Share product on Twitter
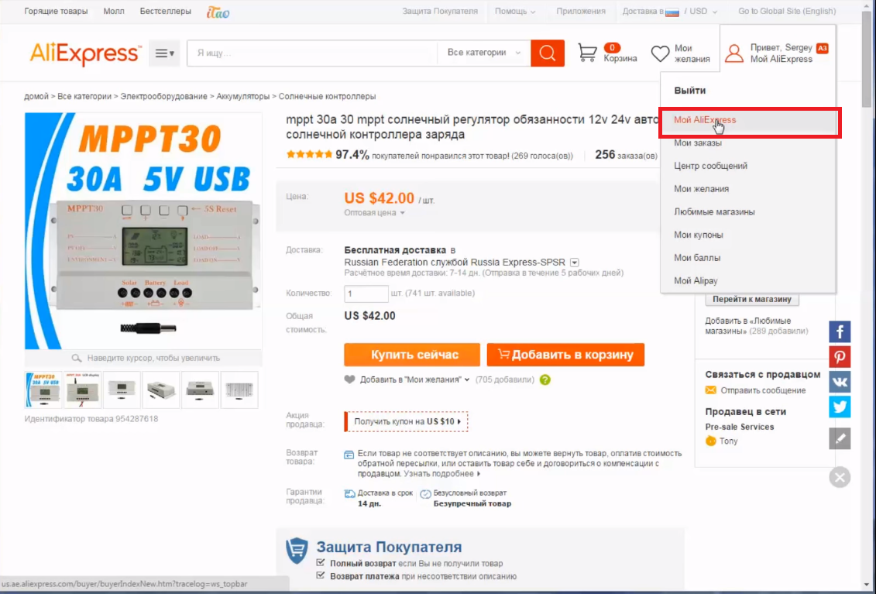Viewport: 876px width, 594px height. coord(840,407)
